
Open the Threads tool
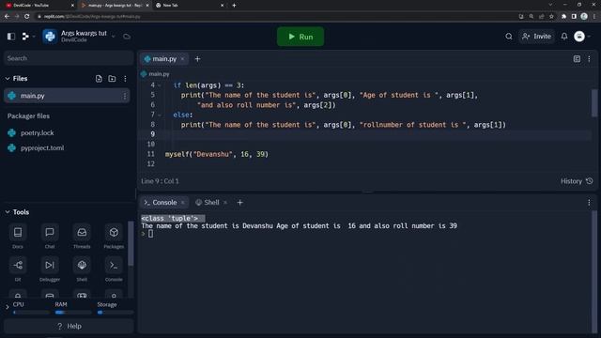click(82, 237)
